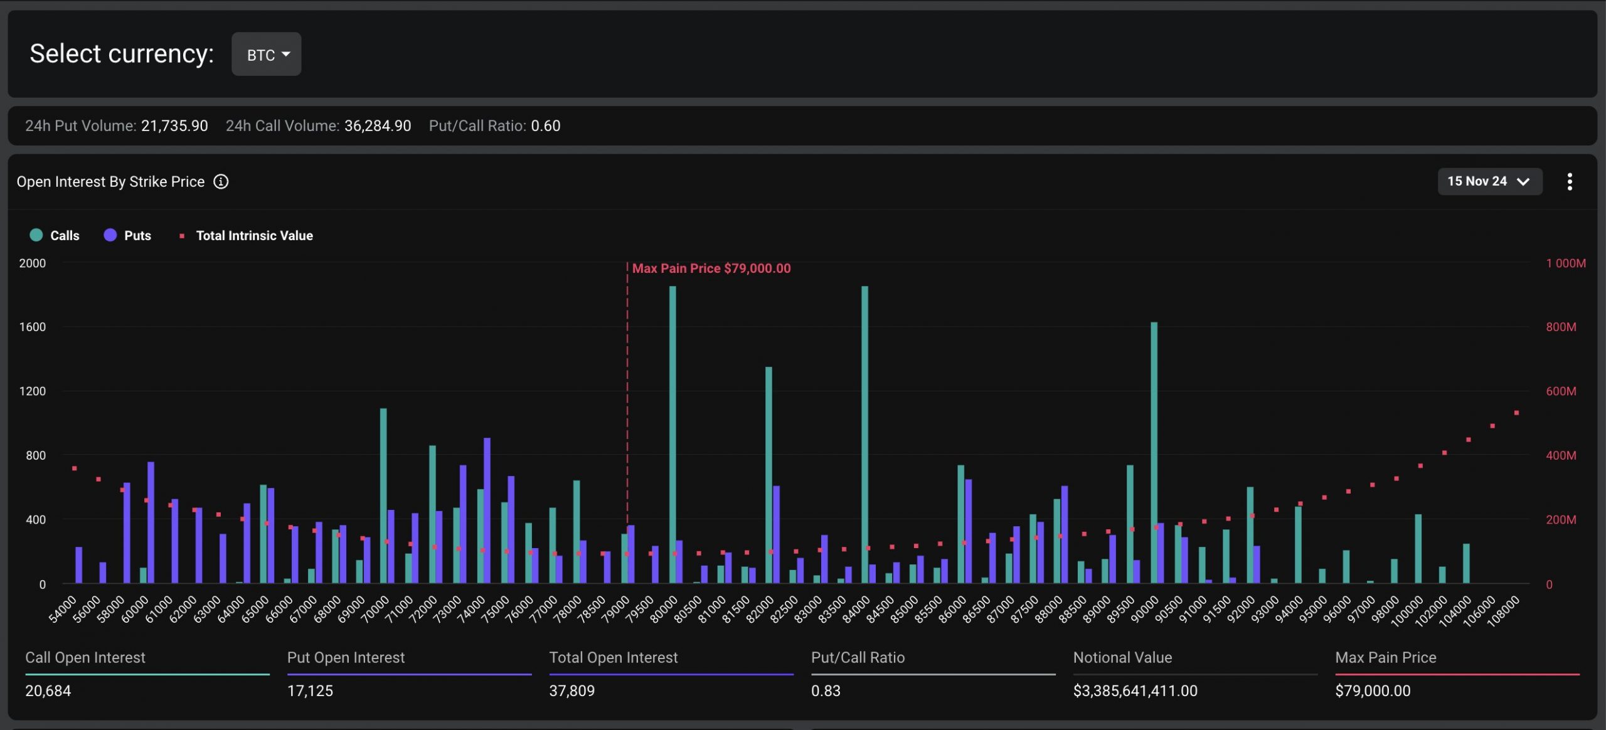The image size is (1606, 730).
Task: Open the 15 Nov 24 expiry dropdown
Action: (x=1489, y=181)
